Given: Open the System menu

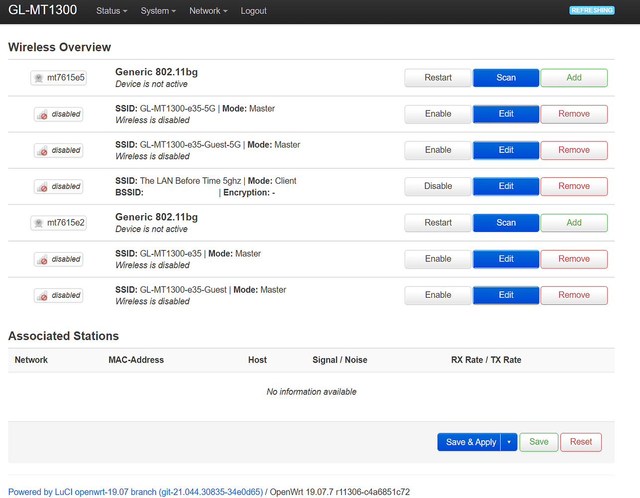Looking at the screenshot, I should pos(158,10).
